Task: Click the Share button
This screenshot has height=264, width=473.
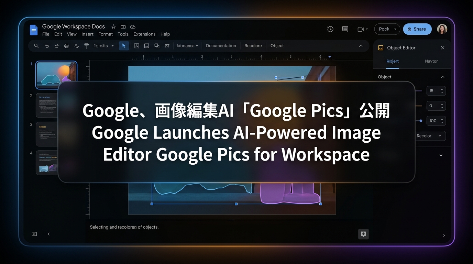Action: tap(417, 29)
